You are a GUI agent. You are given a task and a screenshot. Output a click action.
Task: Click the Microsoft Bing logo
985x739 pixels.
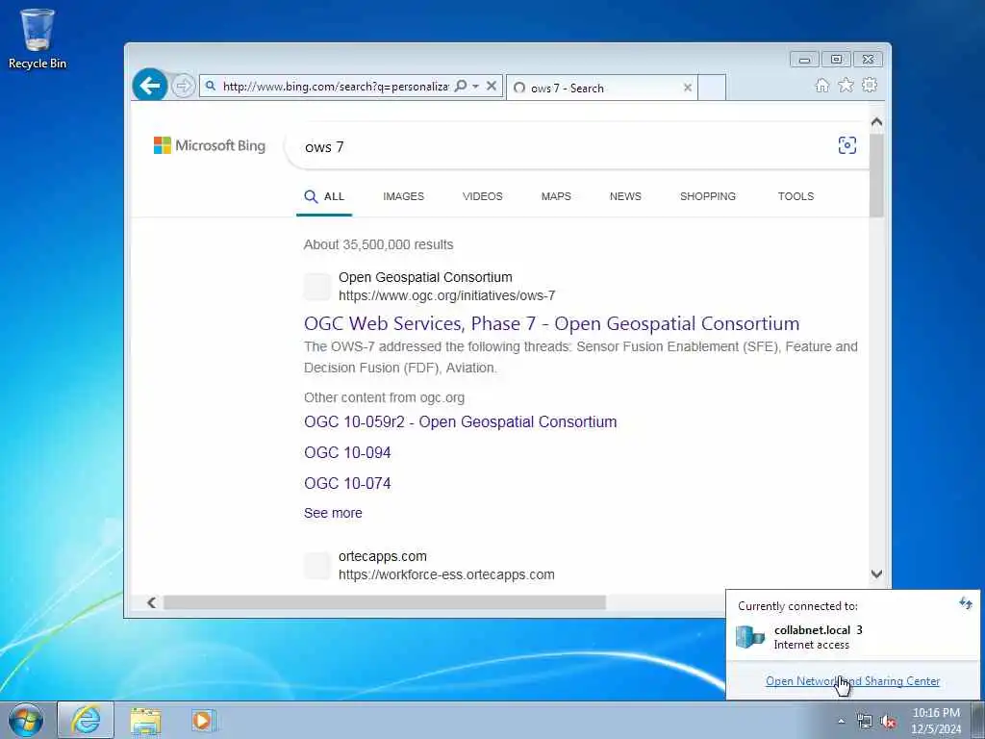tap(210, 146)
